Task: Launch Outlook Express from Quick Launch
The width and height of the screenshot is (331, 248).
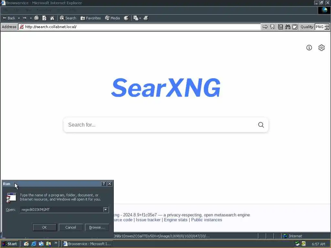Action: pos(41,244)
